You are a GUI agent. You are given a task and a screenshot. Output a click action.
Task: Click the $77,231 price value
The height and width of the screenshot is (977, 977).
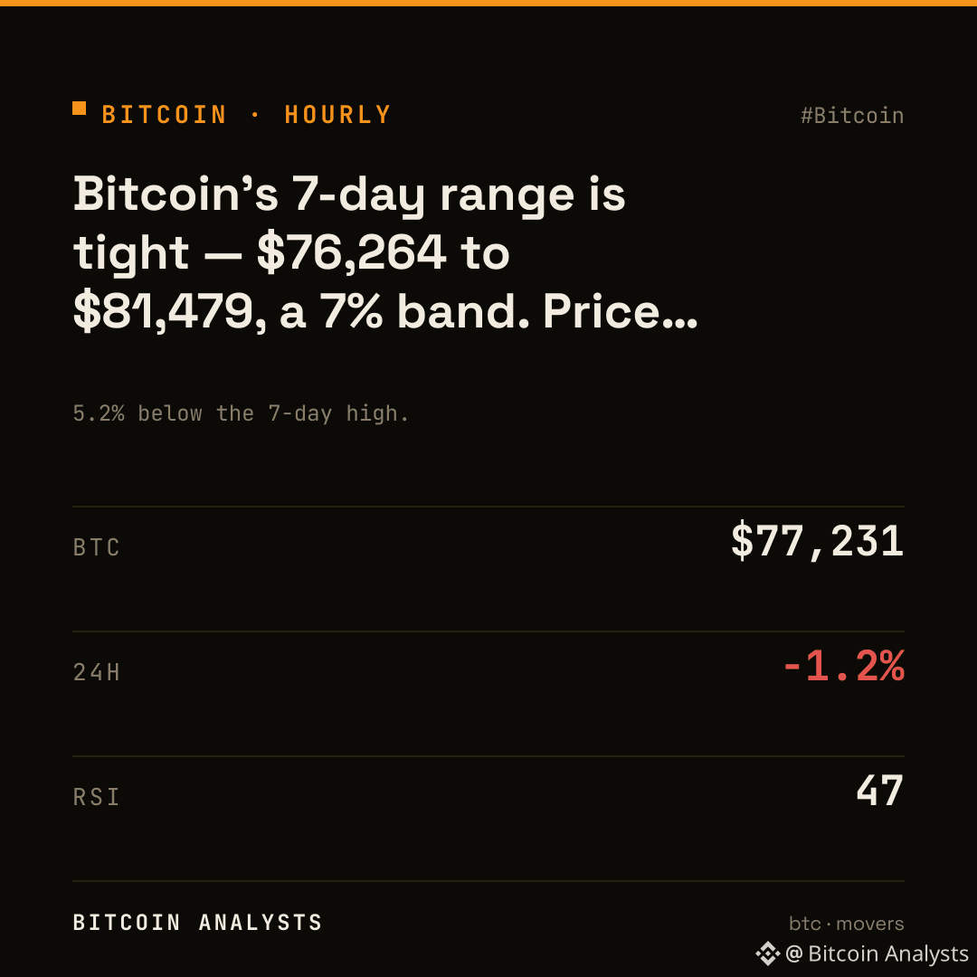[x=817, y=542]
